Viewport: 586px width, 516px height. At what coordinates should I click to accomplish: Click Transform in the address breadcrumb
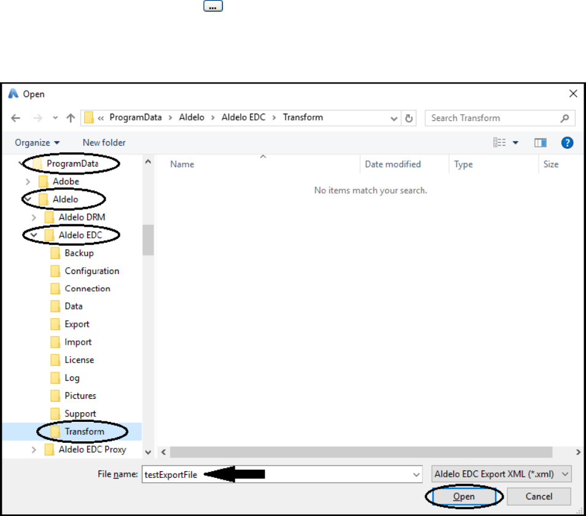[x=303, y=118]
